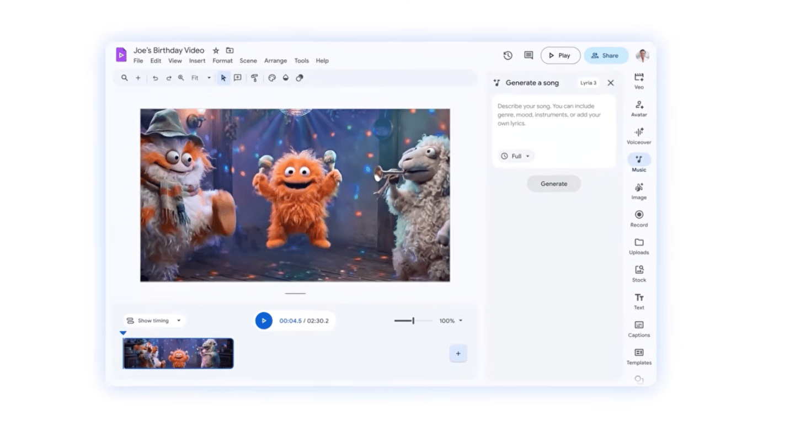The width and height of the screenshot is (790, 426).
Task: Open the timeline 100% zoom dropdown
Action: point(451,321)
